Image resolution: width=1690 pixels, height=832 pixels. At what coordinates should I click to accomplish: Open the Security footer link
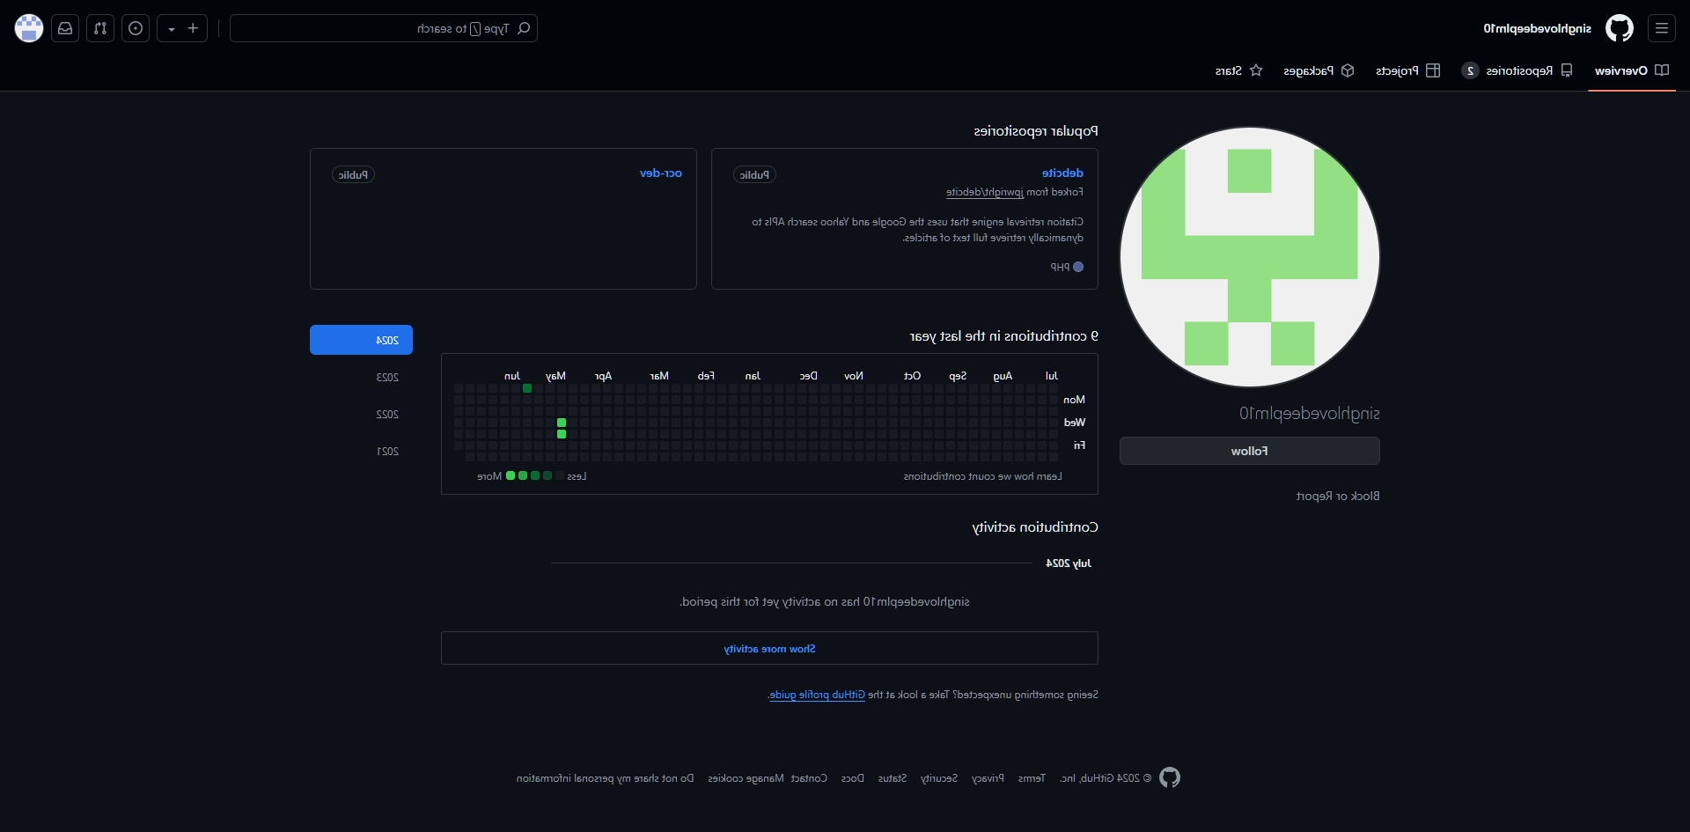(x=939, y=778)
